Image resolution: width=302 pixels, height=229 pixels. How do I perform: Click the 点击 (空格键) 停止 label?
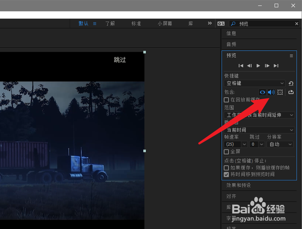coord(245,161)
